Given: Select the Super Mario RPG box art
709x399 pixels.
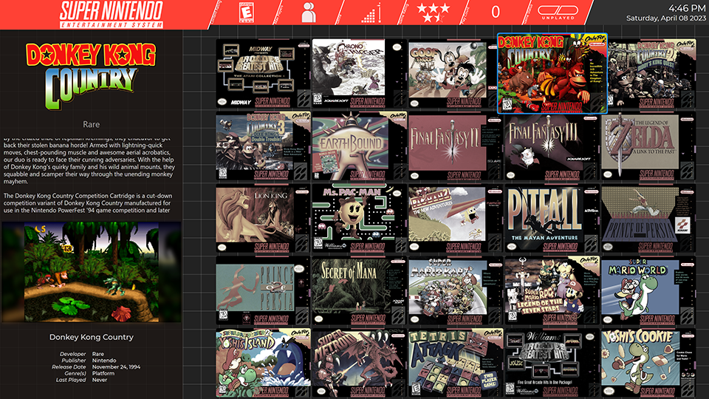Looking at the screenshot, I should 552,290.
